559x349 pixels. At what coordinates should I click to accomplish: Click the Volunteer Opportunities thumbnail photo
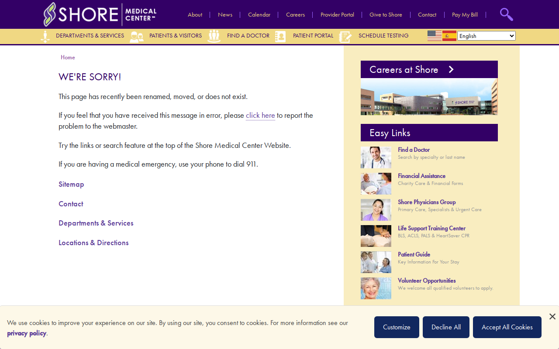coord(376,288)
